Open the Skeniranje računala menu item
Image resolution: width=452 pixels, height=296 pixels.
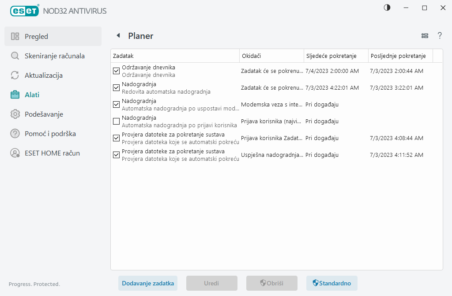[54, 56]
